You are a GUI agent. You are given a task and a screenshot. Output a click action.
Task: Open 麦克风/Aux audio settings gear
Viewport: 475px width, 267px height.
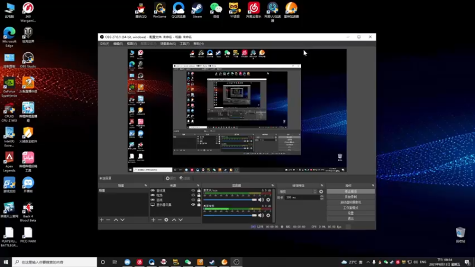click(268, 200)
